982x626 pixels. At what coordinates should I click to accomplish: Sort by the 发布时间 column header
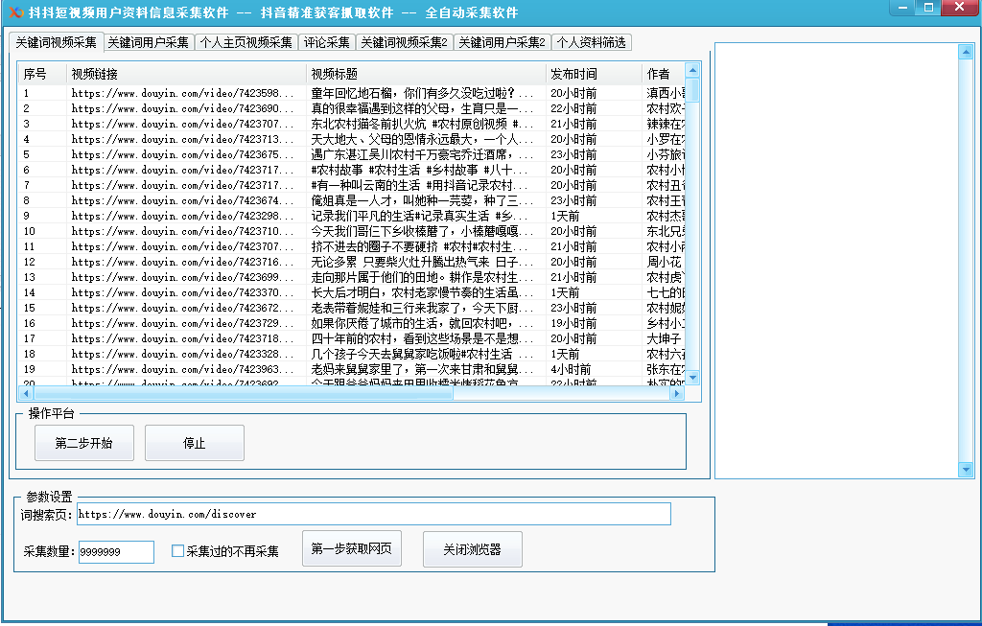click(594, 74)
